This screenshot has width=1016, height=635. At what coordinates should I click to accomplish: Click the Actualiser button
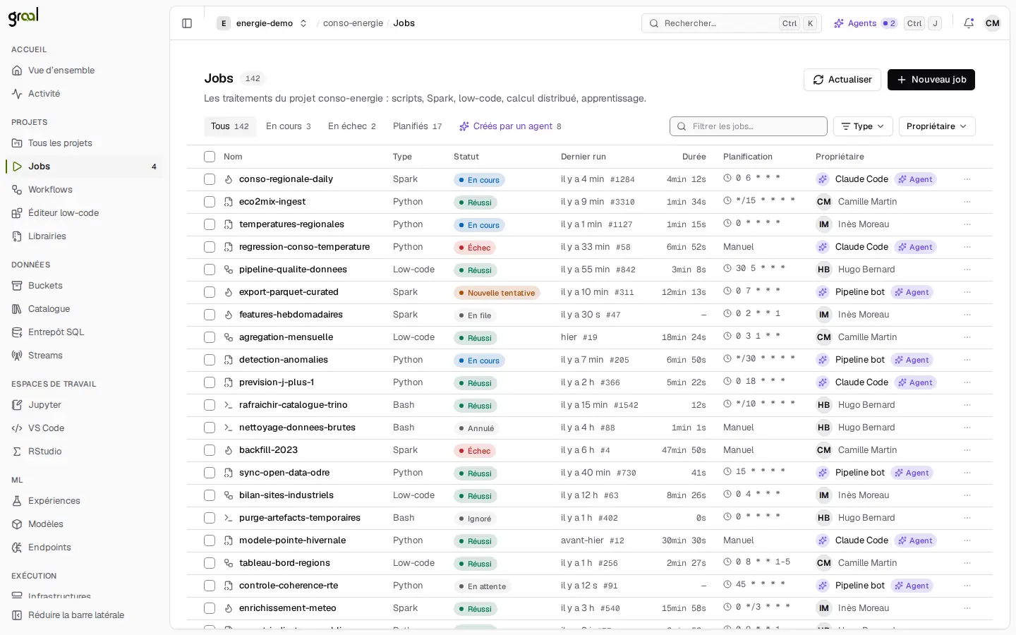pos(842,80)
